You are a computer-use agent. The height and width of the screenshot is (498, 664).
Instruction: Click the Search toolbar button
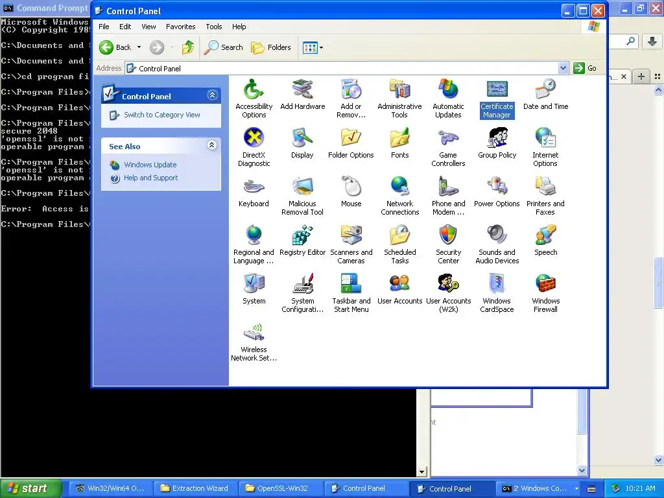[223, 47]
